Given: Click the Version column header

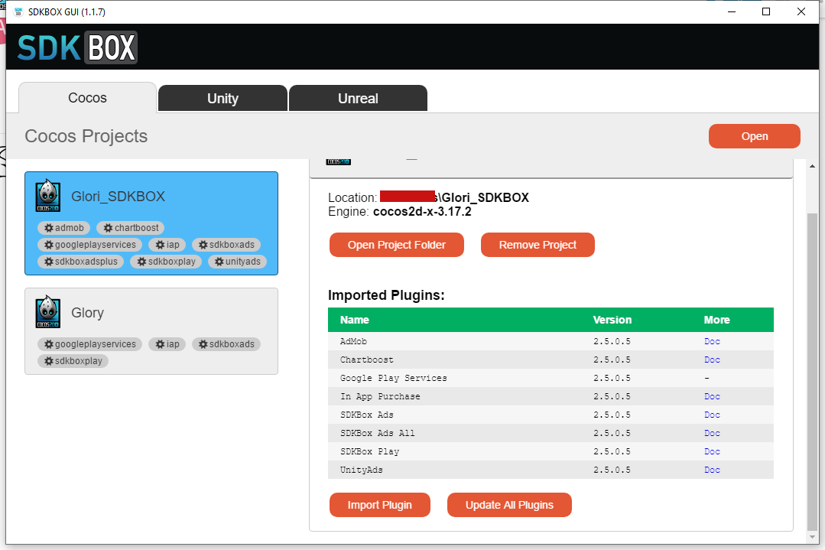Looking at the screenshot, I should click(612, 320).
